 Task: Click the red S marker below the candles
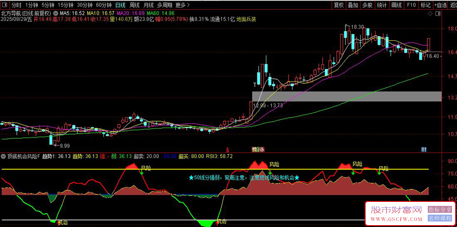227,149
